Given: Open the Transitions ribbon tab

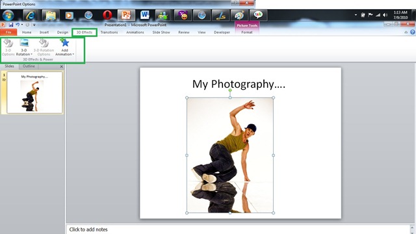Looking at the screenshot, I should pos(109,32).
